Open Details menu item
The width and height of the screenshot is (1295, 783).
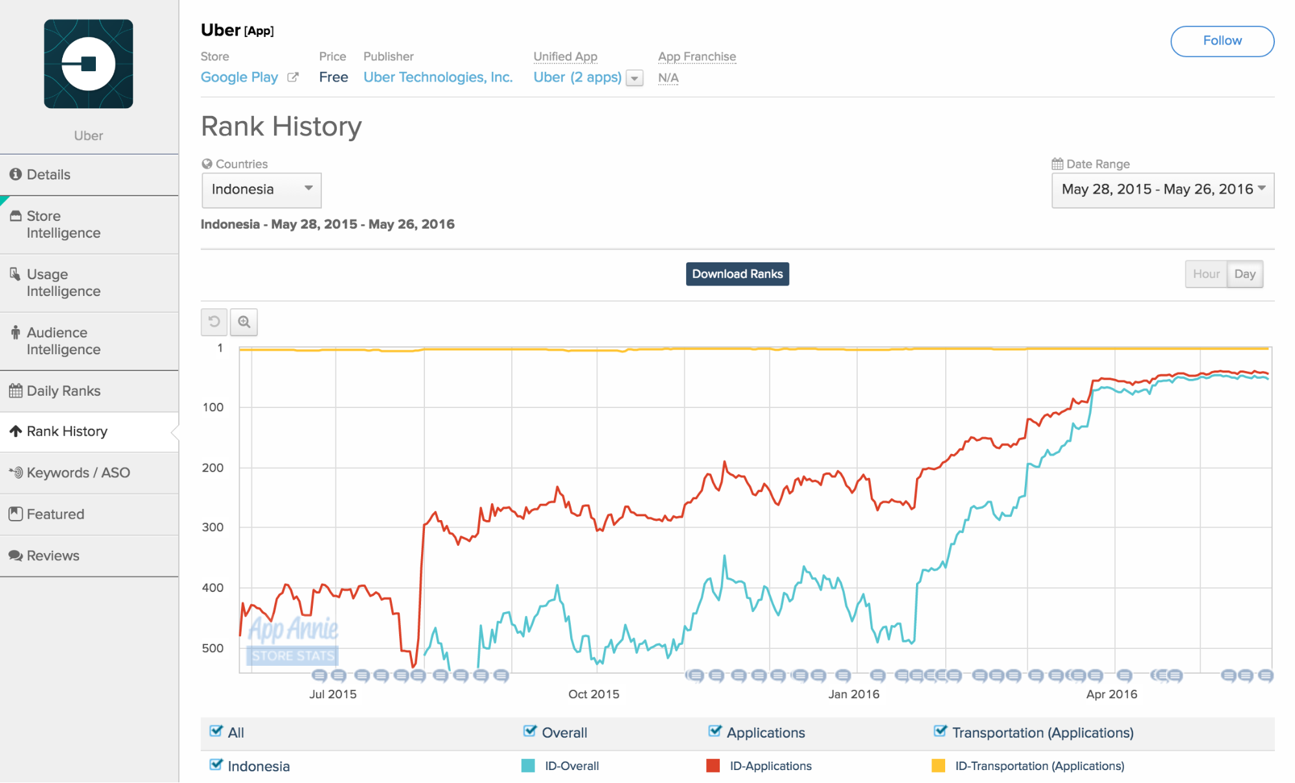pyautogui.click(x=89, y=175)
